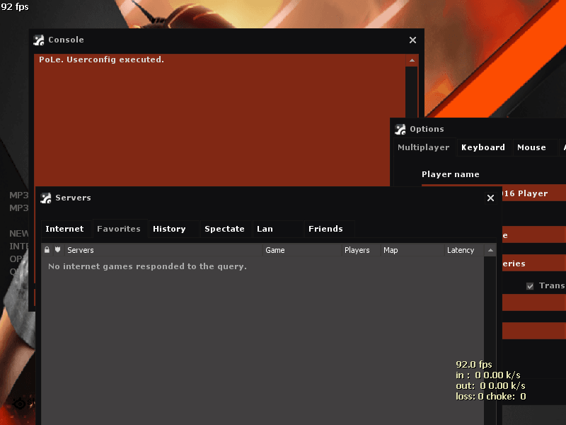Switch to the Internet servers tab
Screen dimensions: 566x425
pyautogui.click(x=64, y=229)
